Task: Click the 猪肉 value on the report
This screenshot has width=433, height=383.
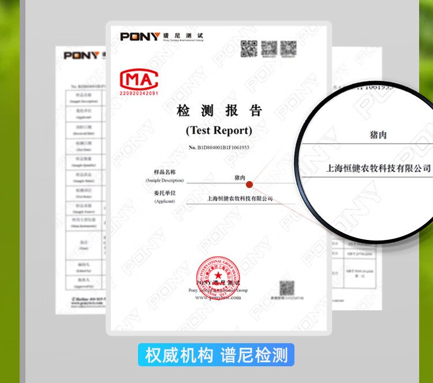Action: point(240,178)
